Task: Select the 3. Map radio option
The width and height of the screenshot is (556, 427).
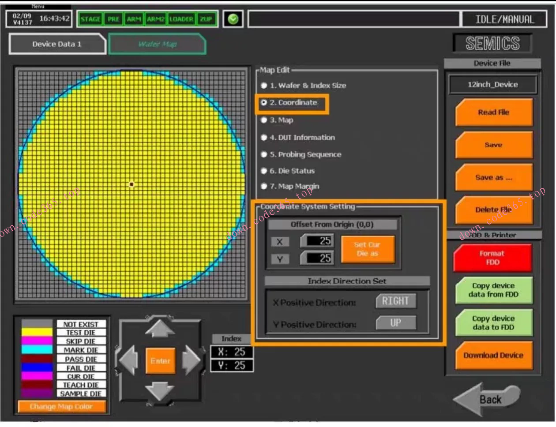Action: click(x=264, y=120)
